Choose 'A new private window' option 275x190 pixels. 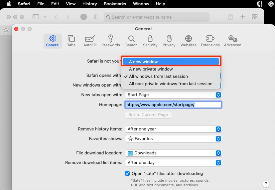pos(171,69)
